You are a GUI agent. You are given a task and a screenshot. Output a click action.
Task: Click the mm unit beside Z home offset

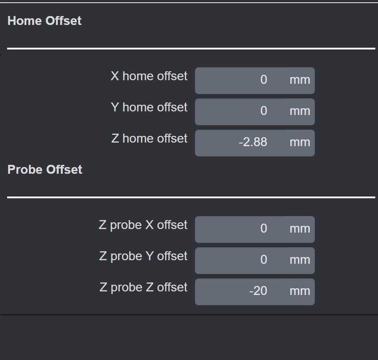pyautogui.click(x=300, y=143)
